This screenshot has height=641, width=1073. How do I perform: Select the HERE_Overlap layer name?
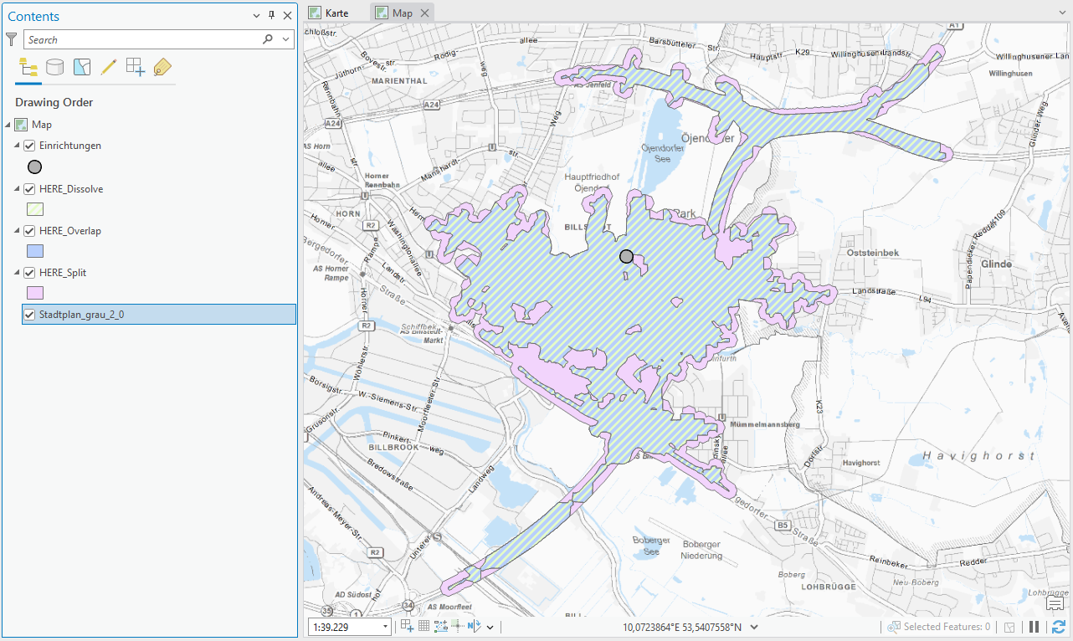coord(70,231)
